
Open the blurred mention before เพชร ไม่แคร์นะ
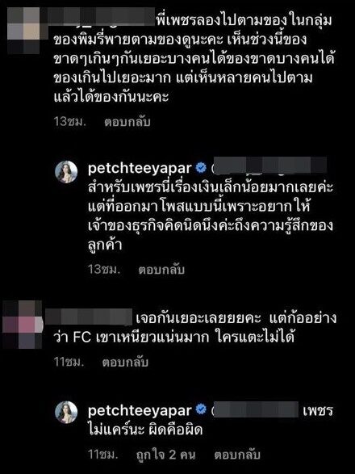click(255, 409)
